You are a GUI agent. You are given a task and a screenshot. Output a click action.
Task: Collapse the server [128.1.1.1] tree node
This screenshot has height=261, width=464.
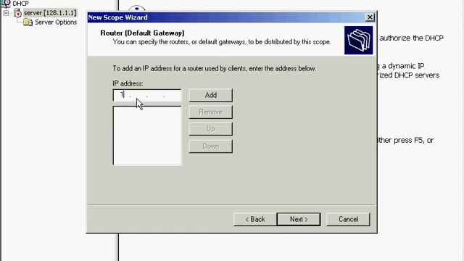coord(6,13)
